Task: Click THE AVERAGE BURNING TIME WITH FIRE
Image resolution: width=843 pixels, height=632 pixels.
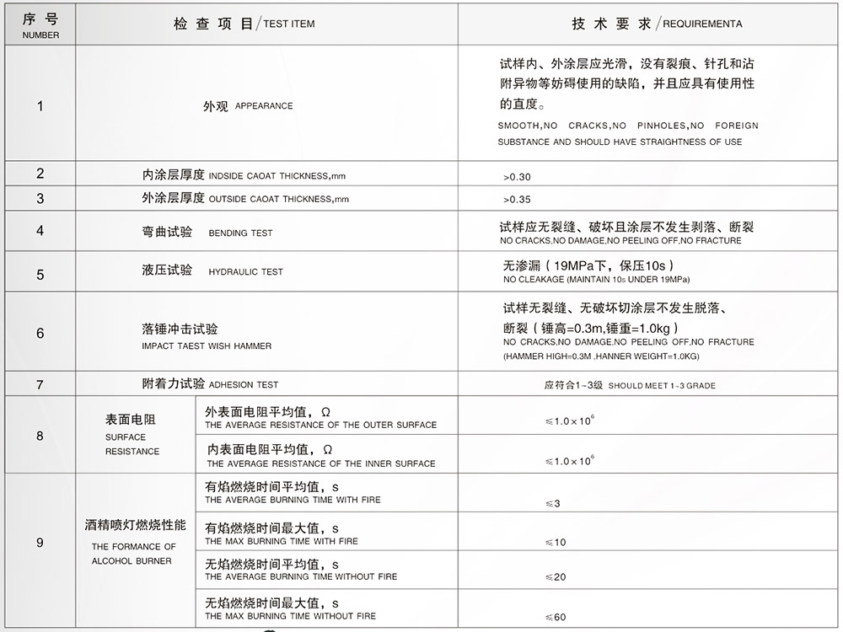Action: [x=293, y=500]
